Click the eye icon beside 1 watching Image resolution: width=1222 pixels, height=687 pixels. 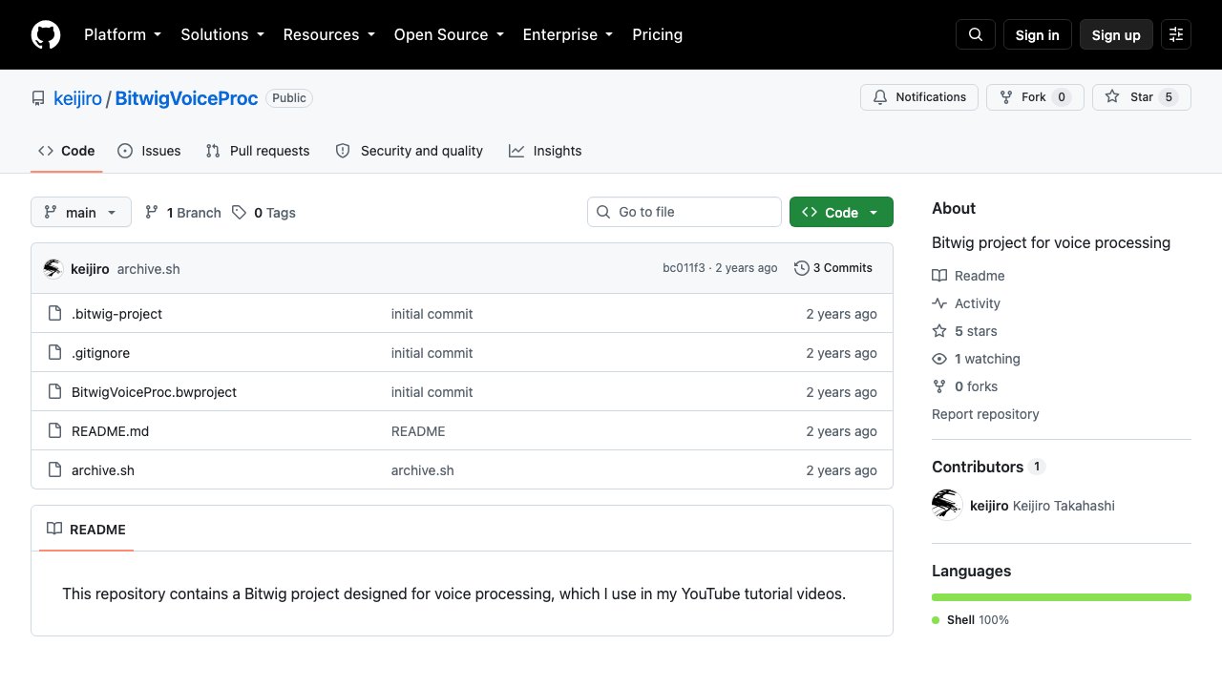coord(939,359)
